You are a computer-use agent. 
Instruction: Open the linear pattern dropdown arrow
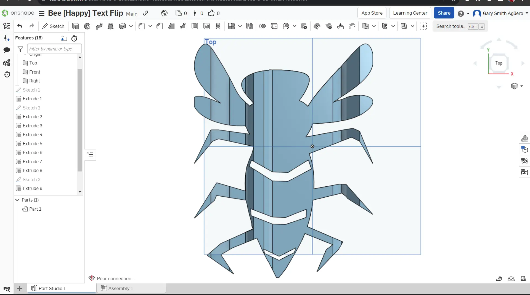[x=240, y=26]
